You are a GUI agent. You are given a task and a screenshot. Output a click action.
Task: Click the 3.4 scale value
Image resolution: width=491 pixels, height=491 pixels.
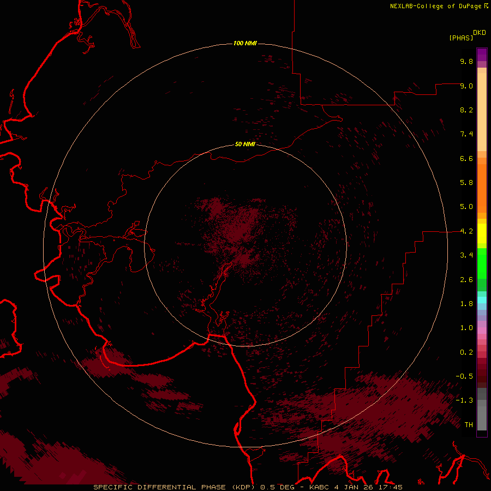point(466,255)
